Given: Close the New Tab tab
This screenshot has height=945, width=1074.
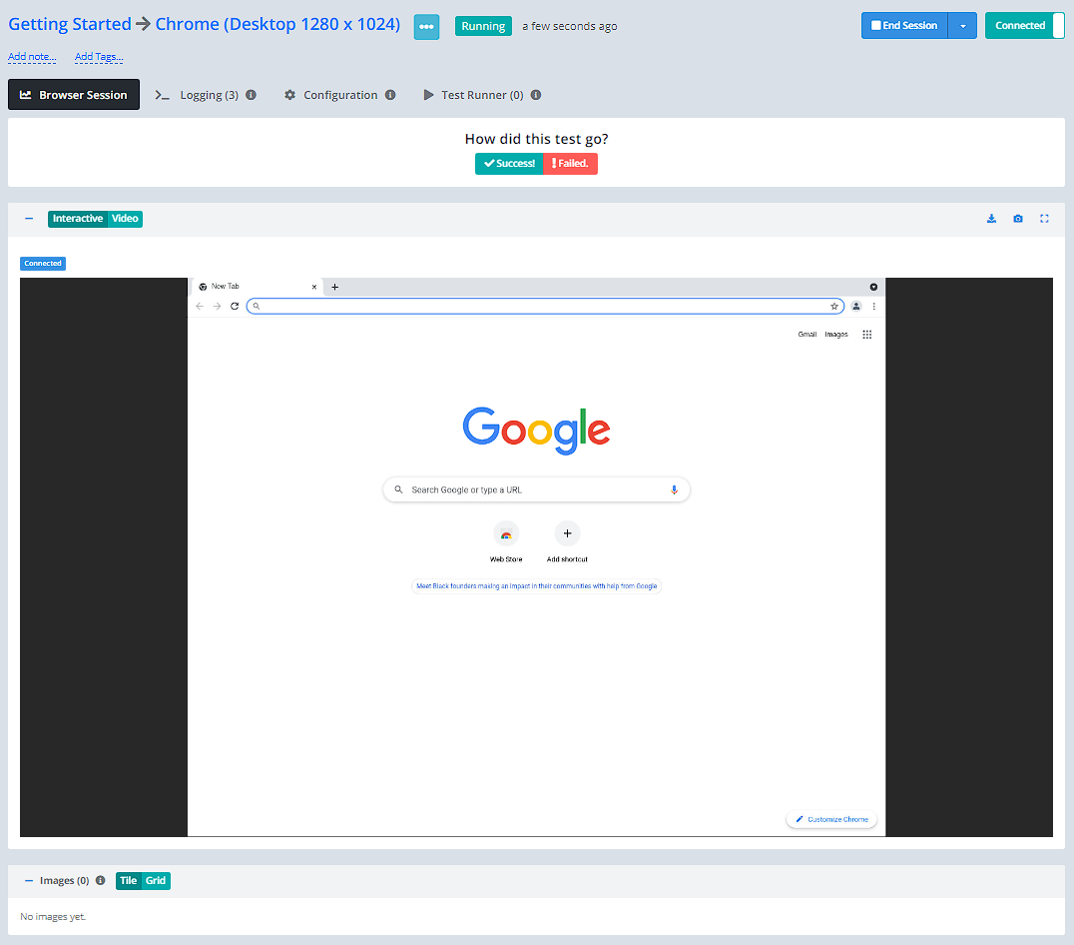Looking at the screenshot, I should click(314, 287).
